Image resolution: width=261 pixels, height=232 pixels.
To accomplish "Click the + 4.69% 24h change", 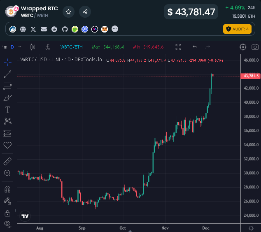I will (x=240, y=8).
